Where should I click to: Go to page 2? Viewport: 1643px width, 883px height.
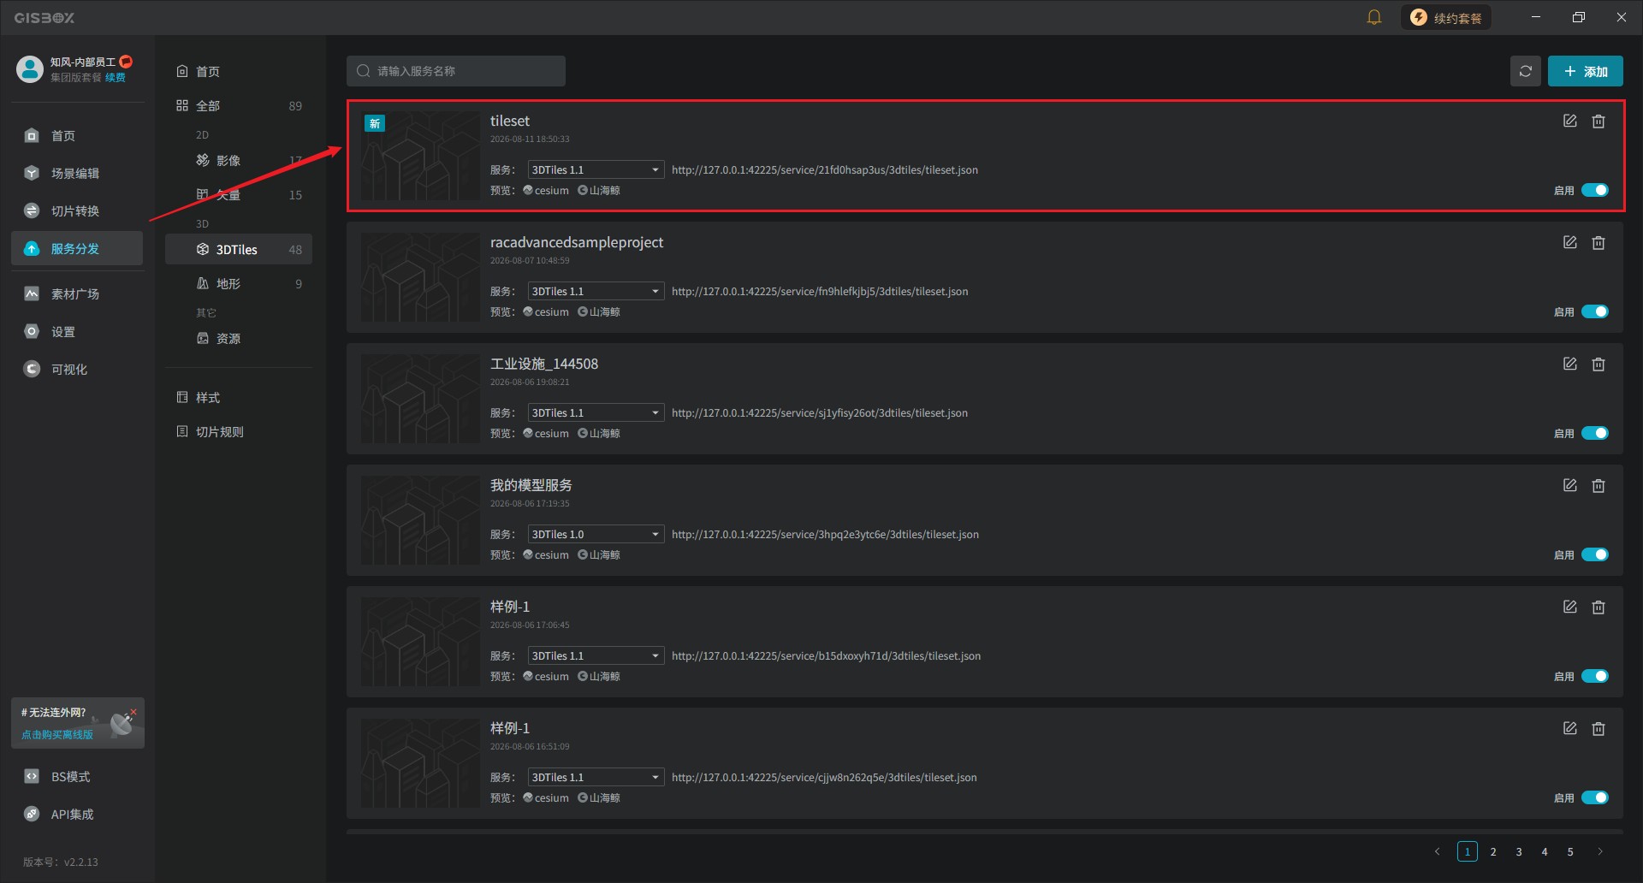1493,851
